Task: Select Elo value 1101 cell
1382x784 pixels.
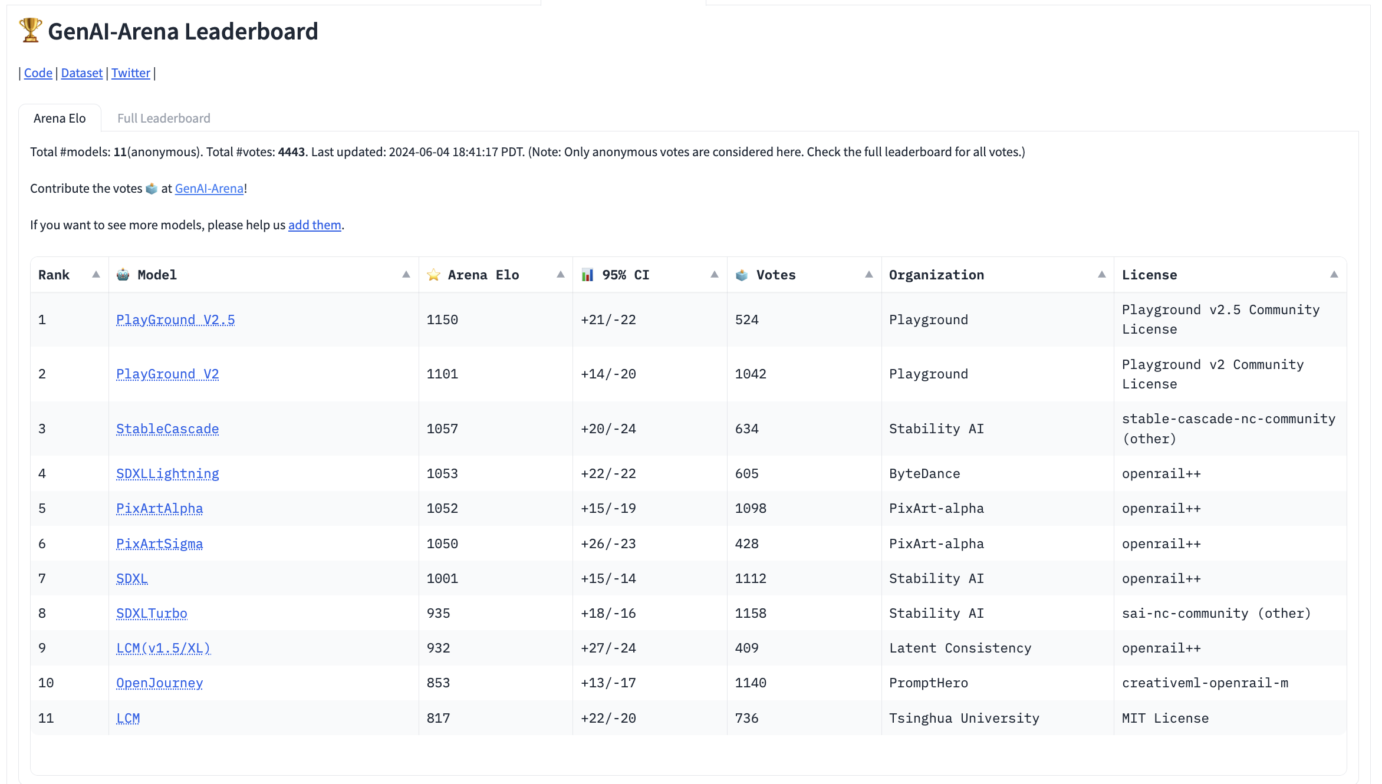Action: point(496,374)
